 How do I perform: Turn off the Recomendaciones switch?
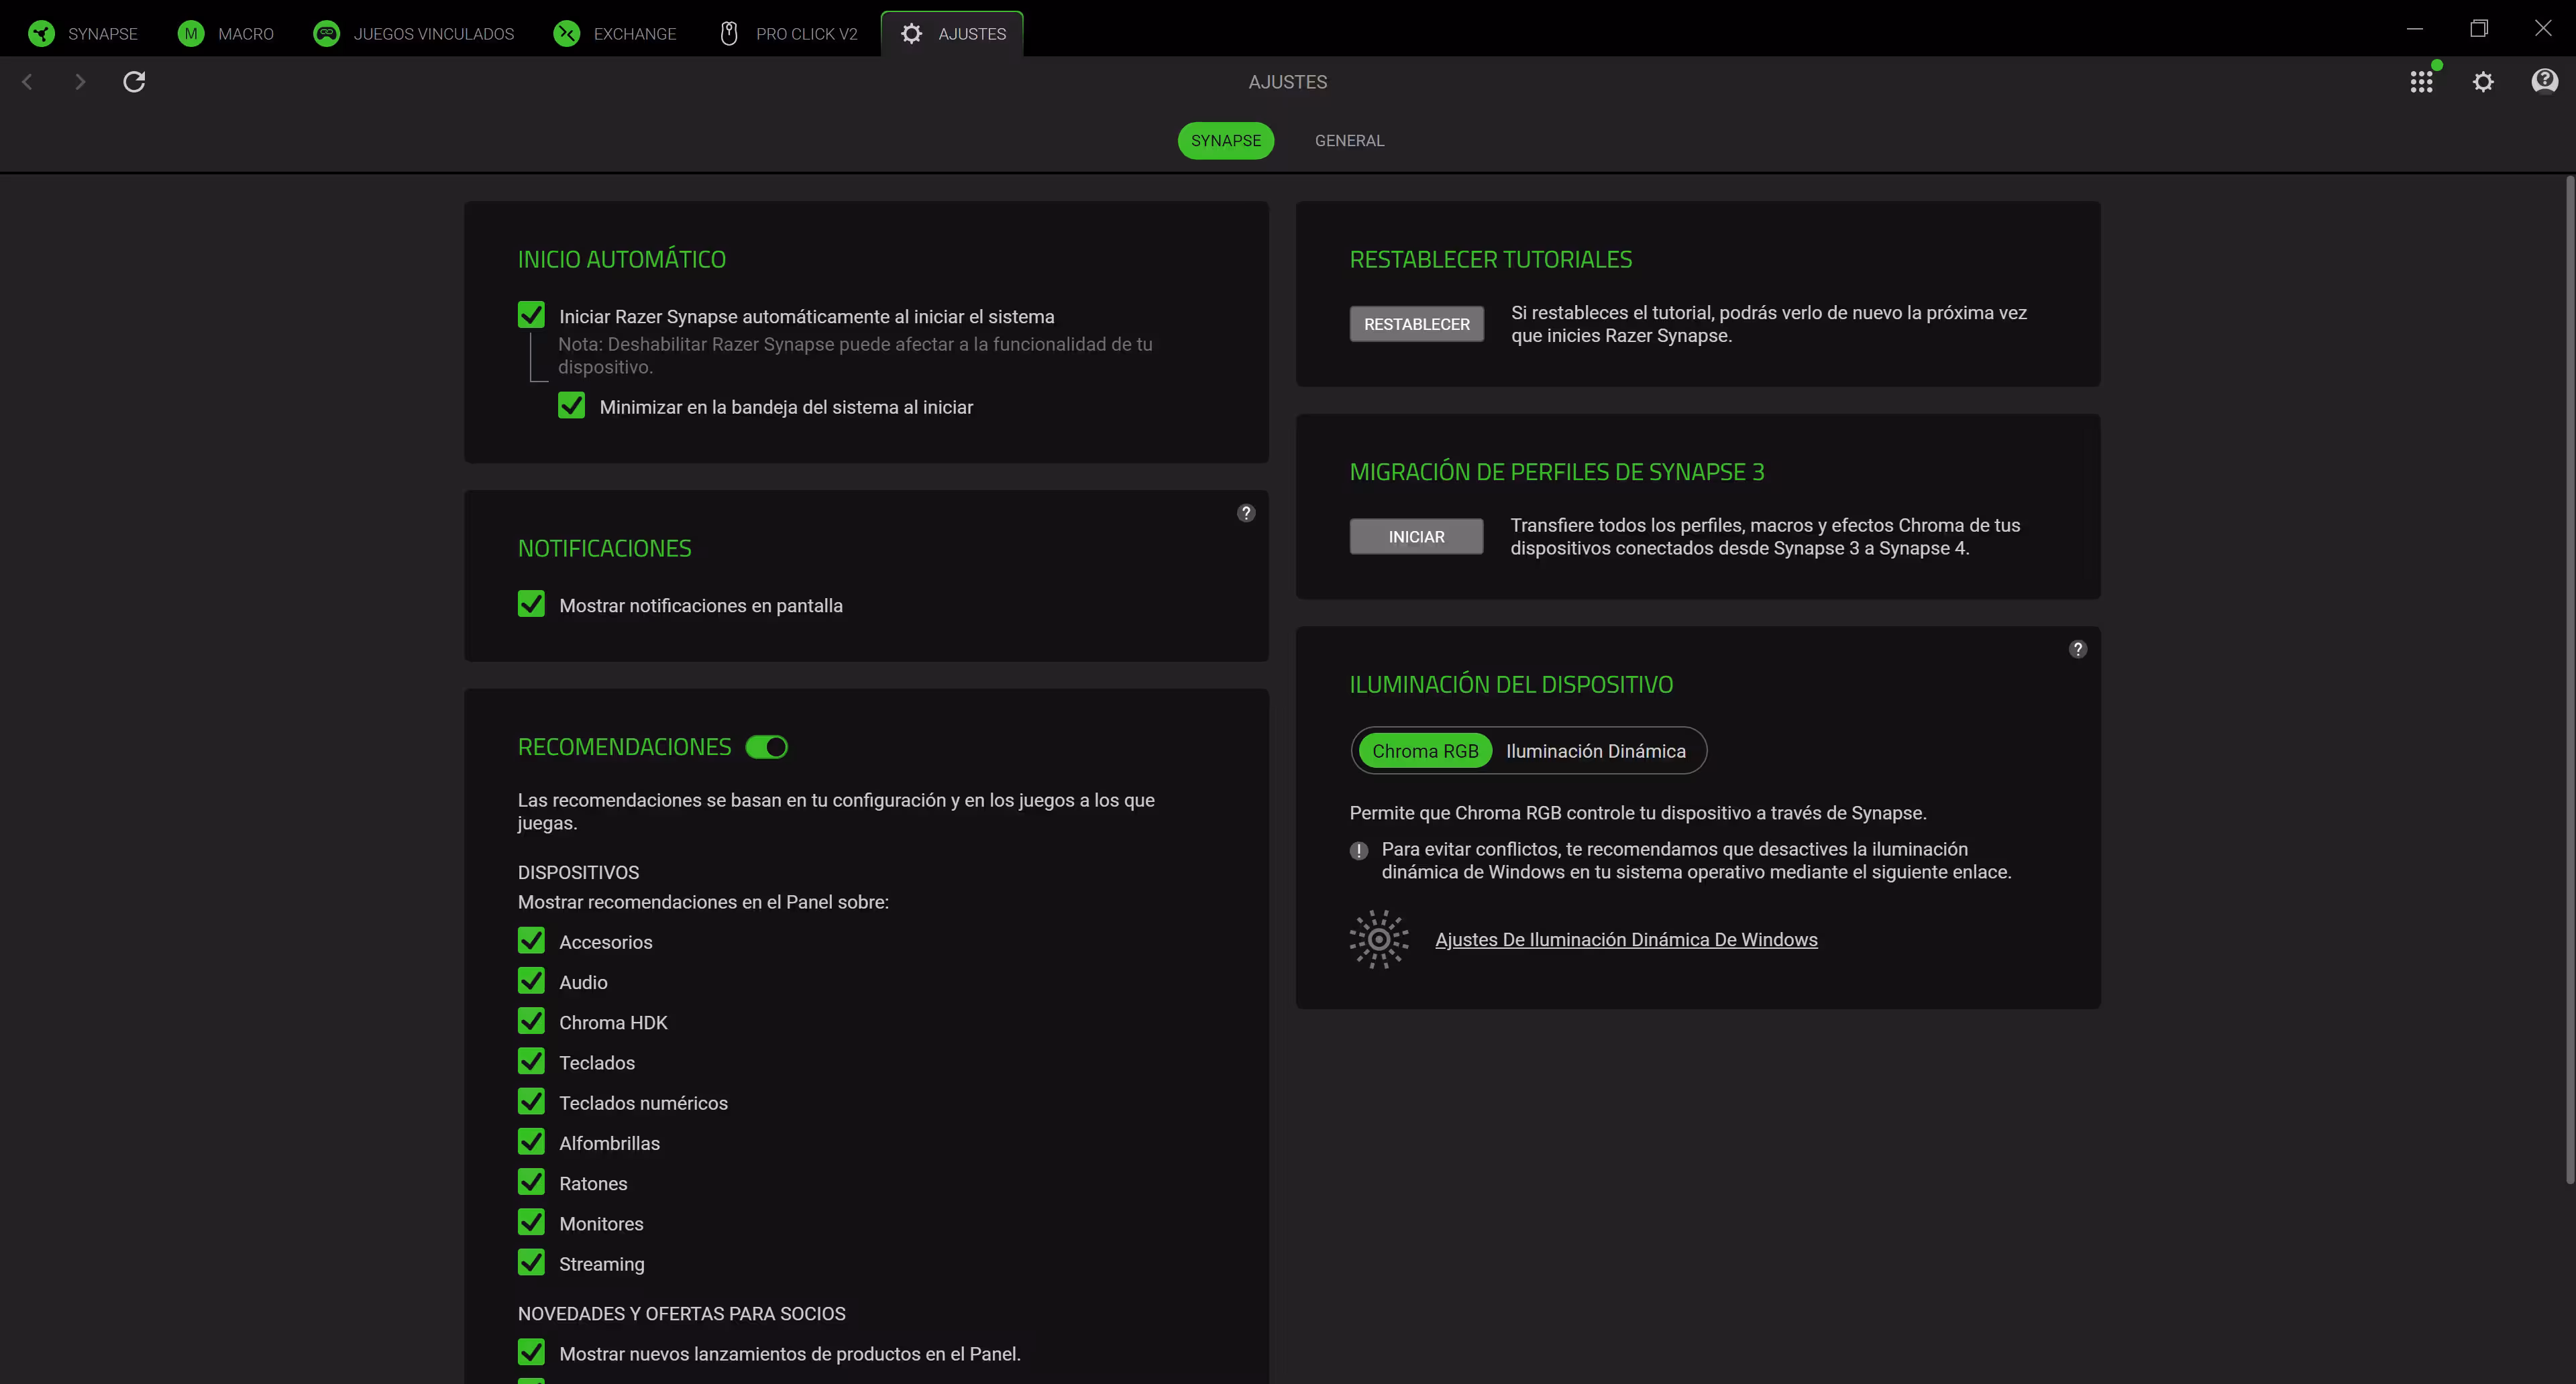pyautogui.click(x=767, y=748)
